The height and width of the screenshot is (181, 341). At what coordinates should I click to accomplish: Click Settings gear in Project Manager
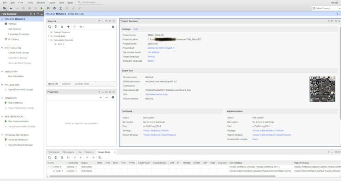click(6, 23)
